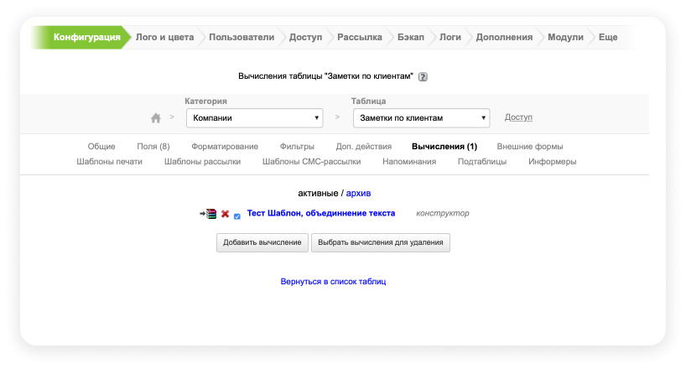This screenshot has width=686, height=369.
Task: Click Вернуться в список таблиц link
Action: (333, 282)
